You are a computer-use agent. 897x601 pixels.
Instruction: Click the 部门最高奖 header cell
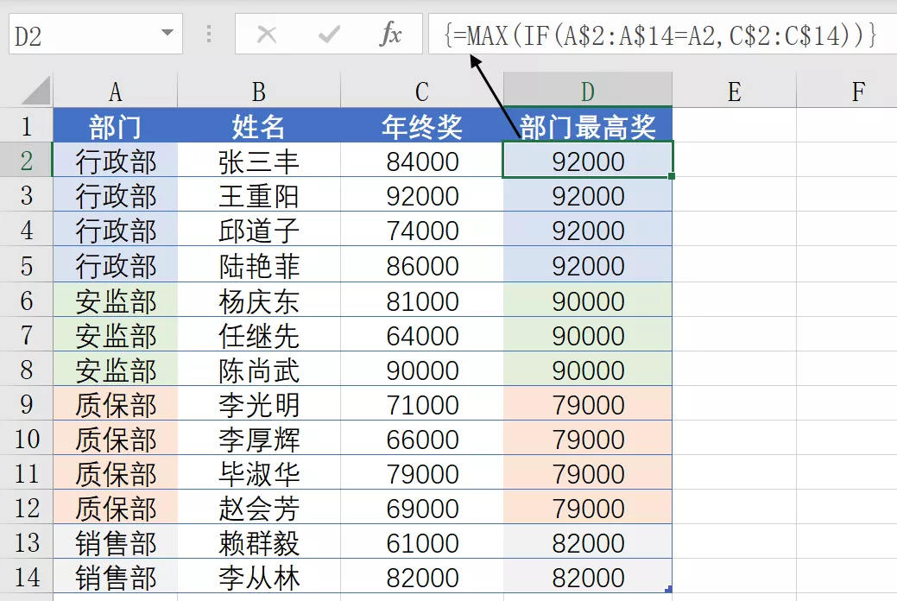[588, 125]
